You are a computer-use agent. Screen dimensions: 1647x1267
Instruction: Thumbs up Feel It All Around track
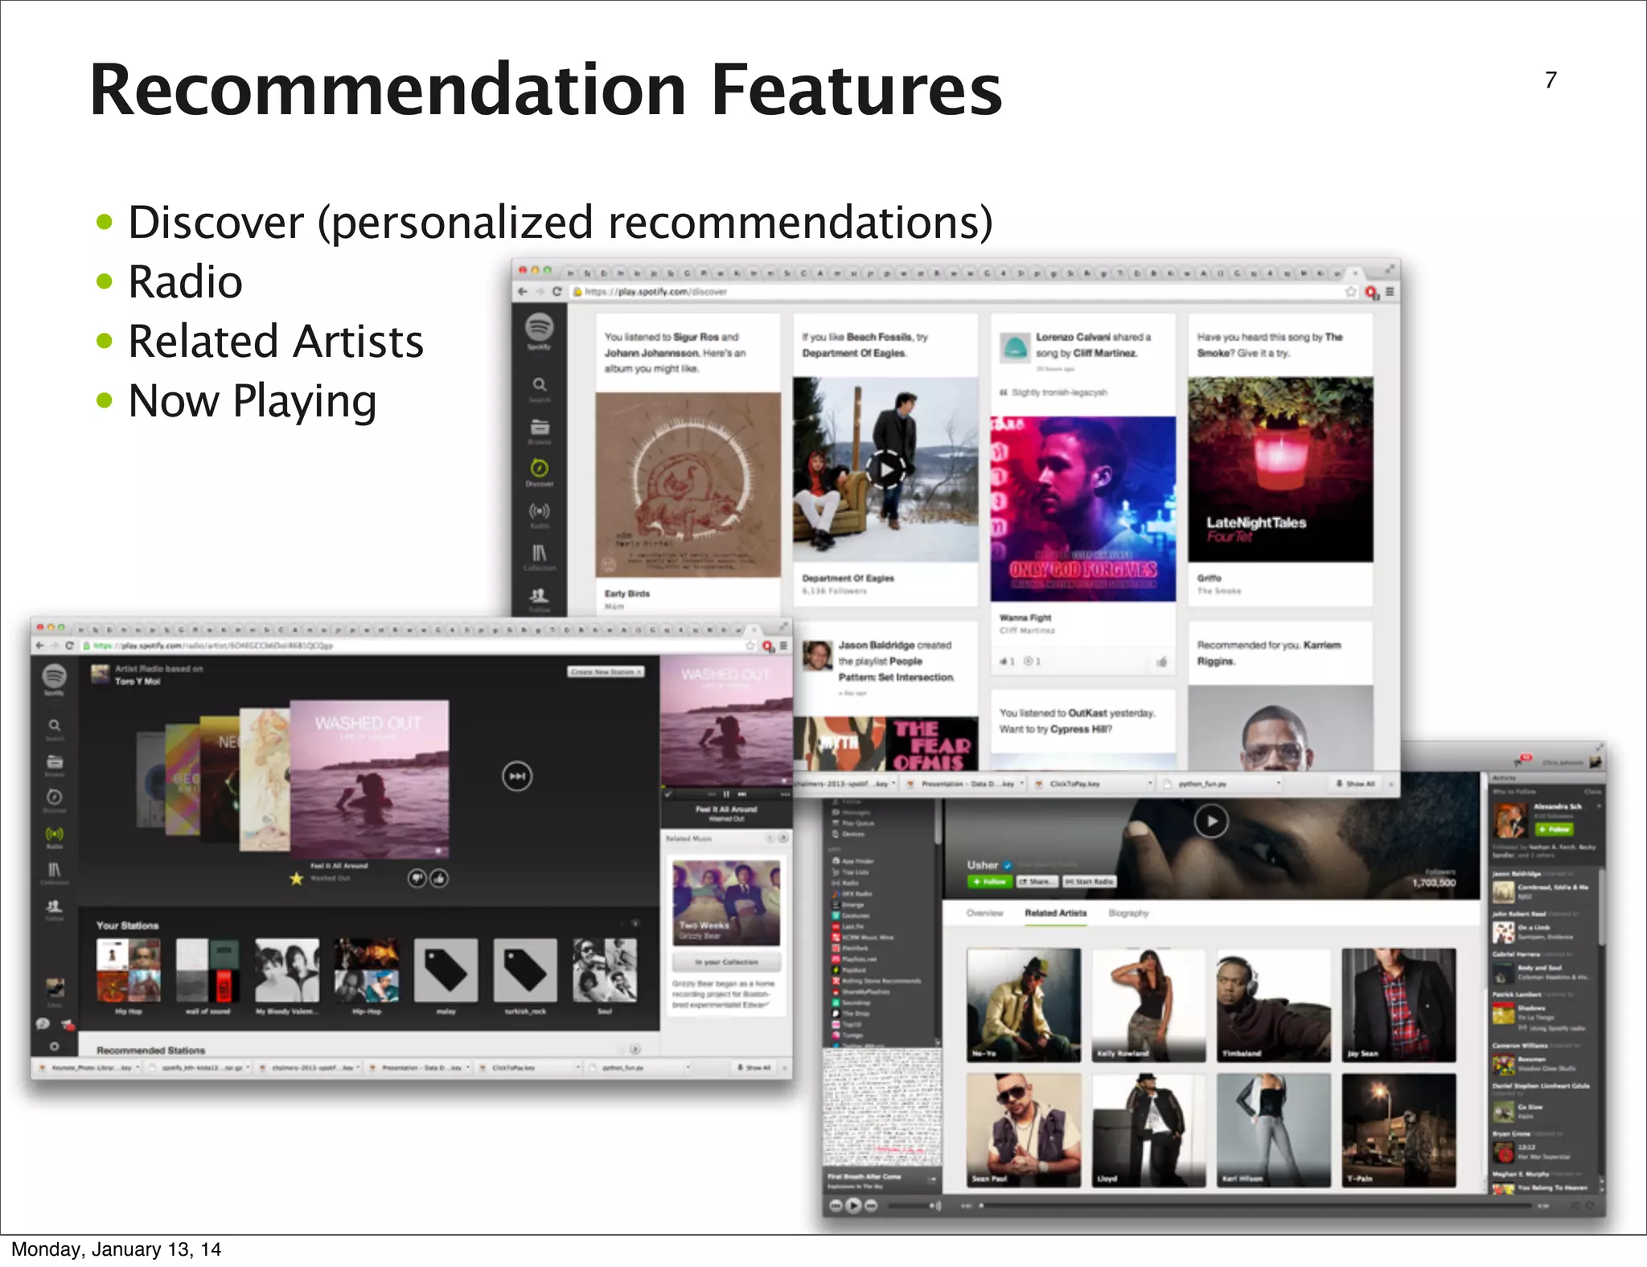[439, 878]
